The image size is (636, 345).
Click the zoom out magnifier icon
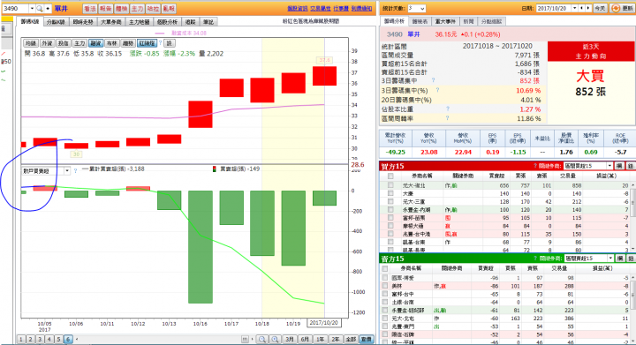(x=262, y=340)
